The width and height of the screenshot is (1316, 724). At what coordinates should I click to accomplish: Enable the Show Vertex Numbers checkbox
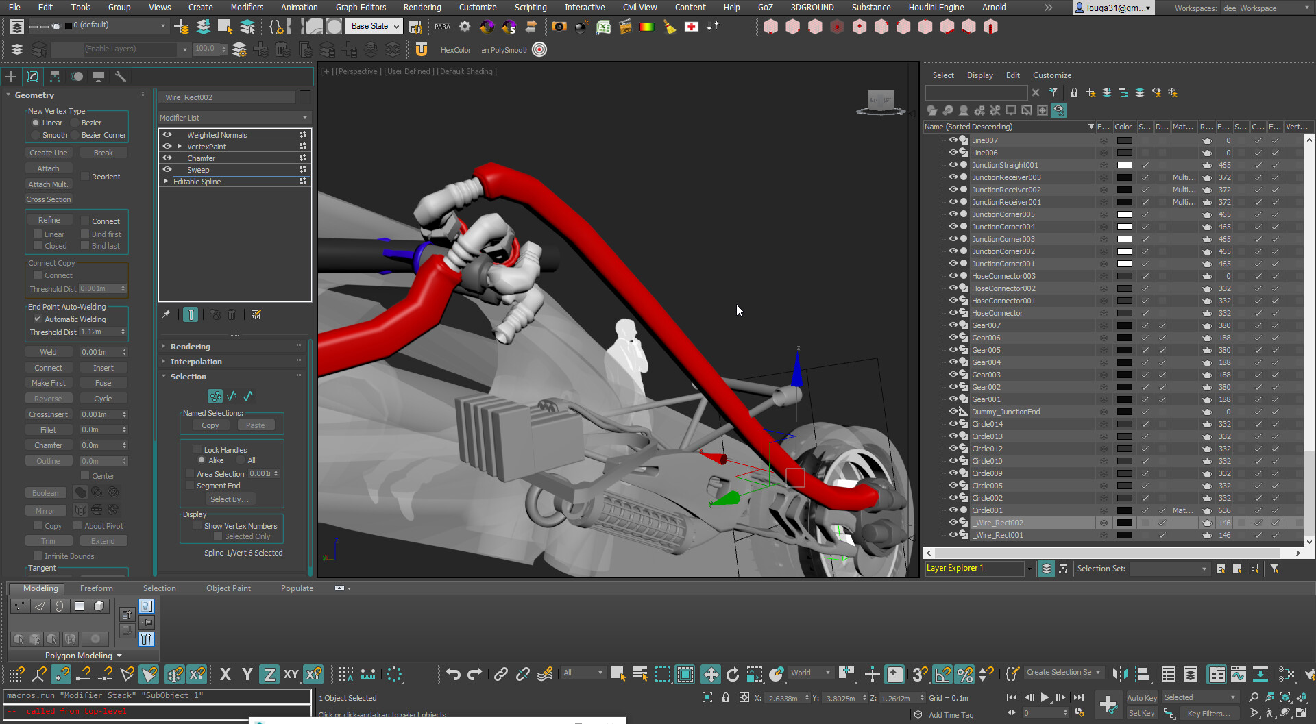[x=198, y=526]
